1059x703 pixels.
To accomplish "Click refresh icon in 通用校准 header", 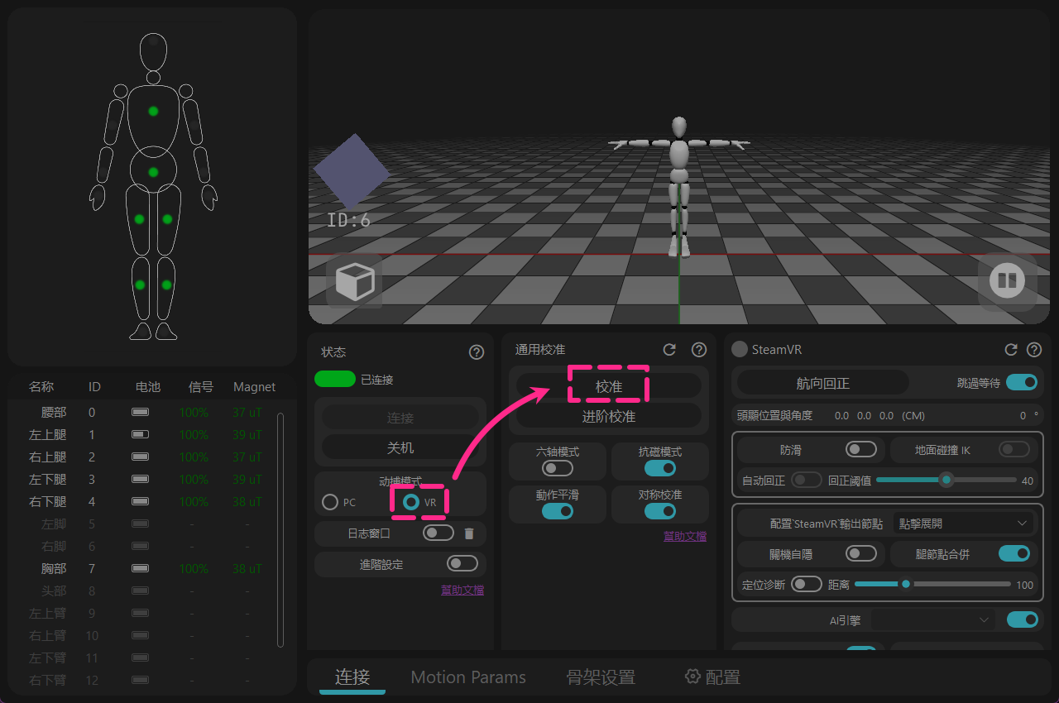I will coord(670,350).
